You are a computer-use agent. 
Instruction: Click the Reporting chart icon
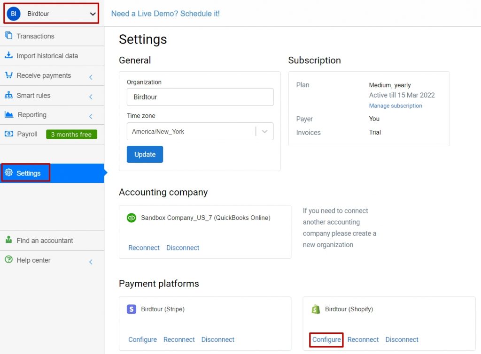pos(8,114)
